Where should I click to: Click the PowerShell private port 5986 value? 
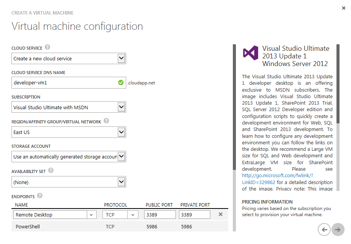point(187,226)
